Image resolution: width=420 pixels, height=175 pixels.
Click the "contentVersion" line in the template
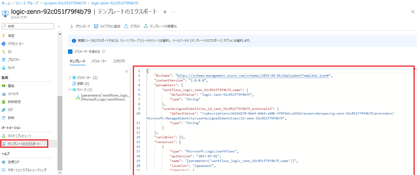(x=181, y=80)
